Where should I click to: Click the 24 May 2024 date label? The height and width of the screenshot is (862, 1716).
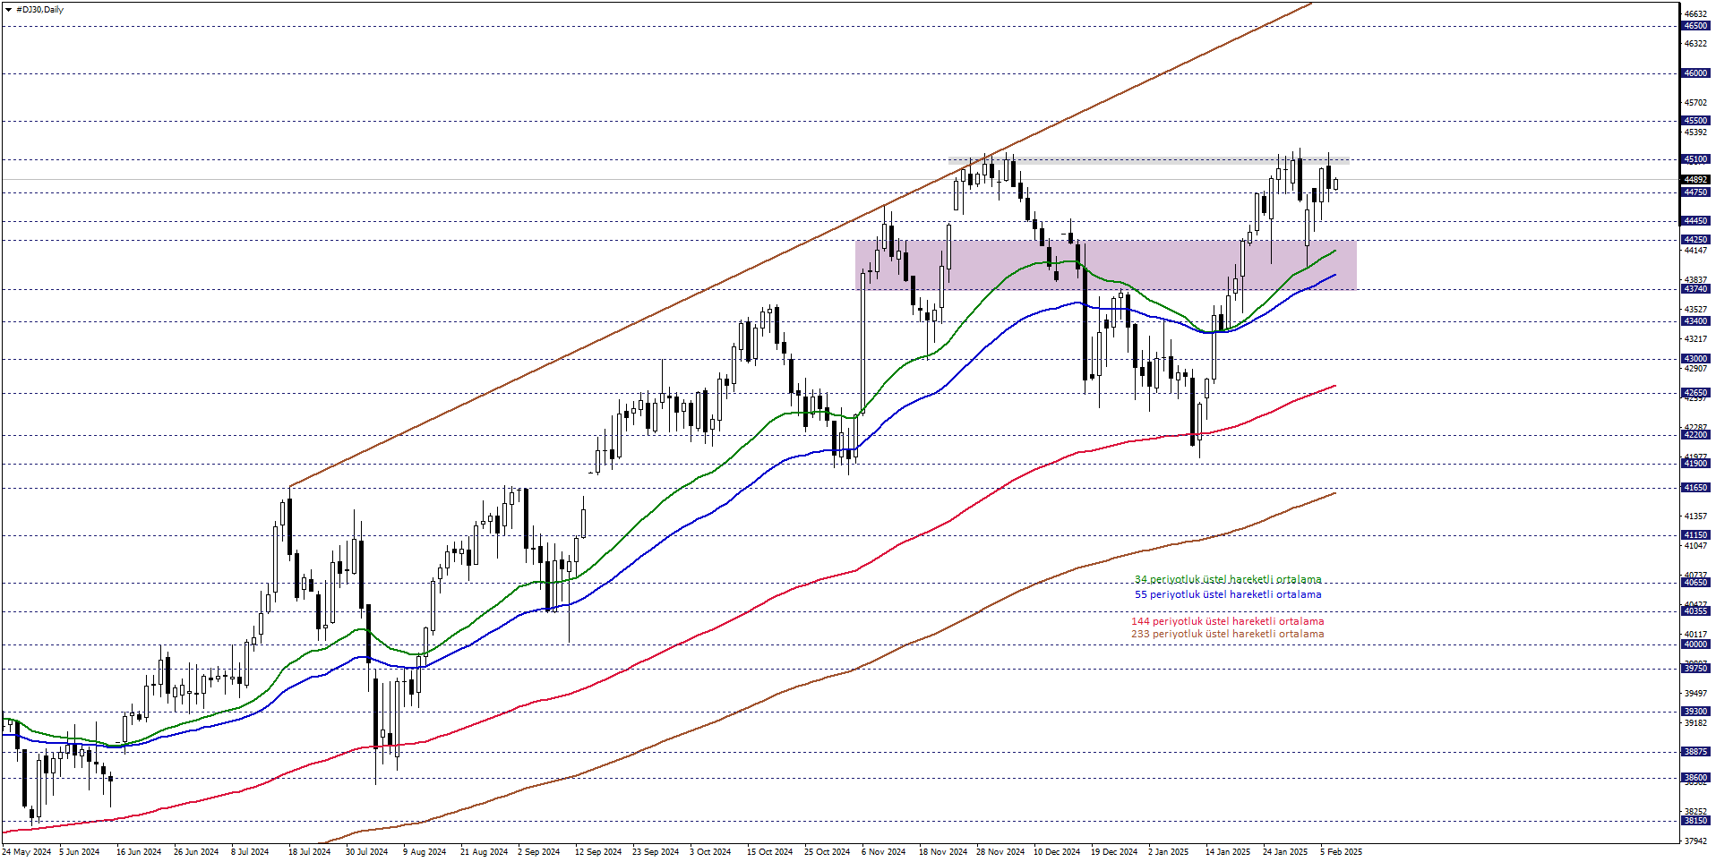pos(27,852)
